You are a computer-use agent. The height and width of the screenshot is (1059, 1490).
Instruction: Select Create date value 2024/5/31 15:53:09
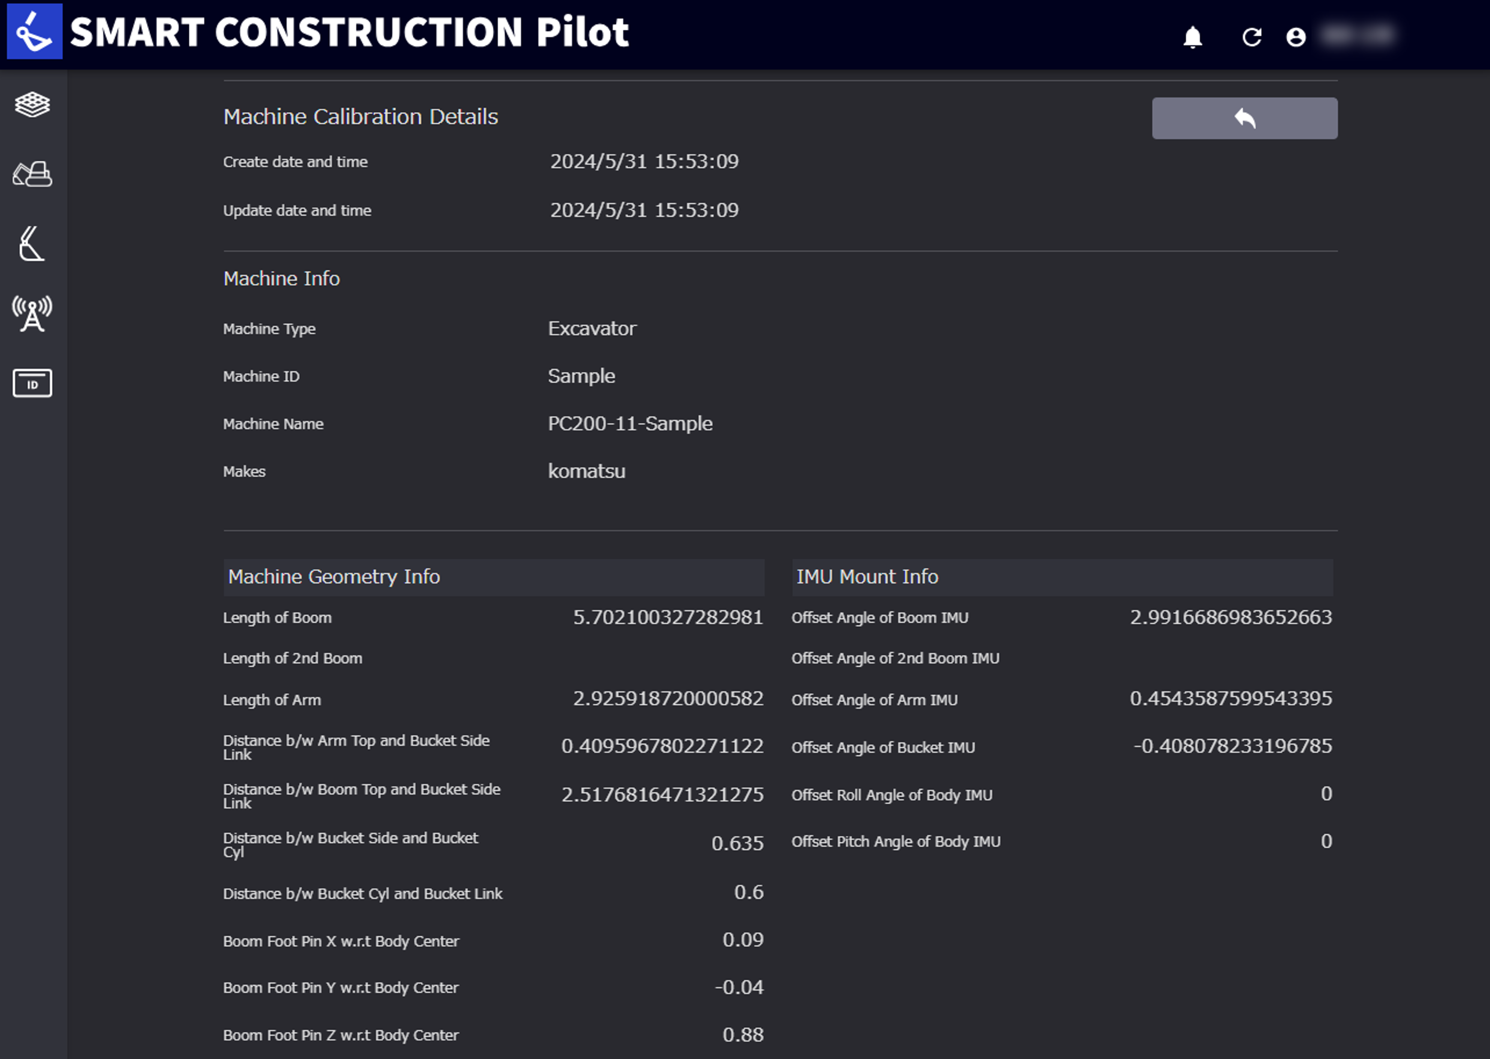coord(644,161)
